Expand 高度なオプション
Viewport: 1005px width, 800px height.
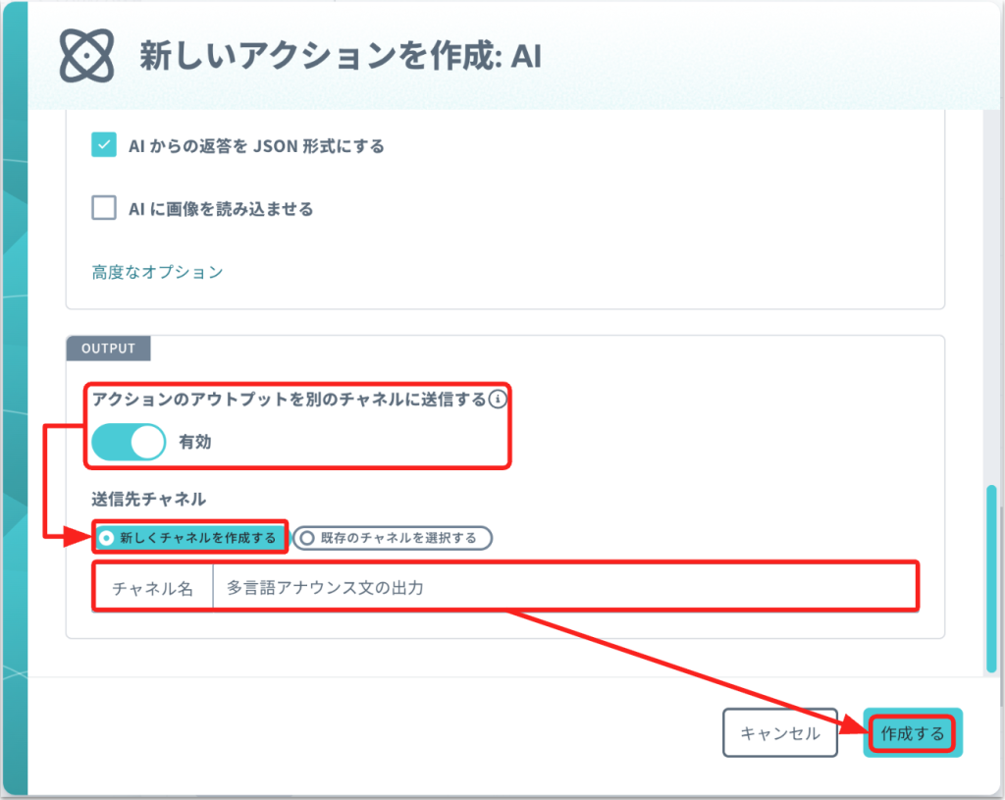[x=157, y=272]
